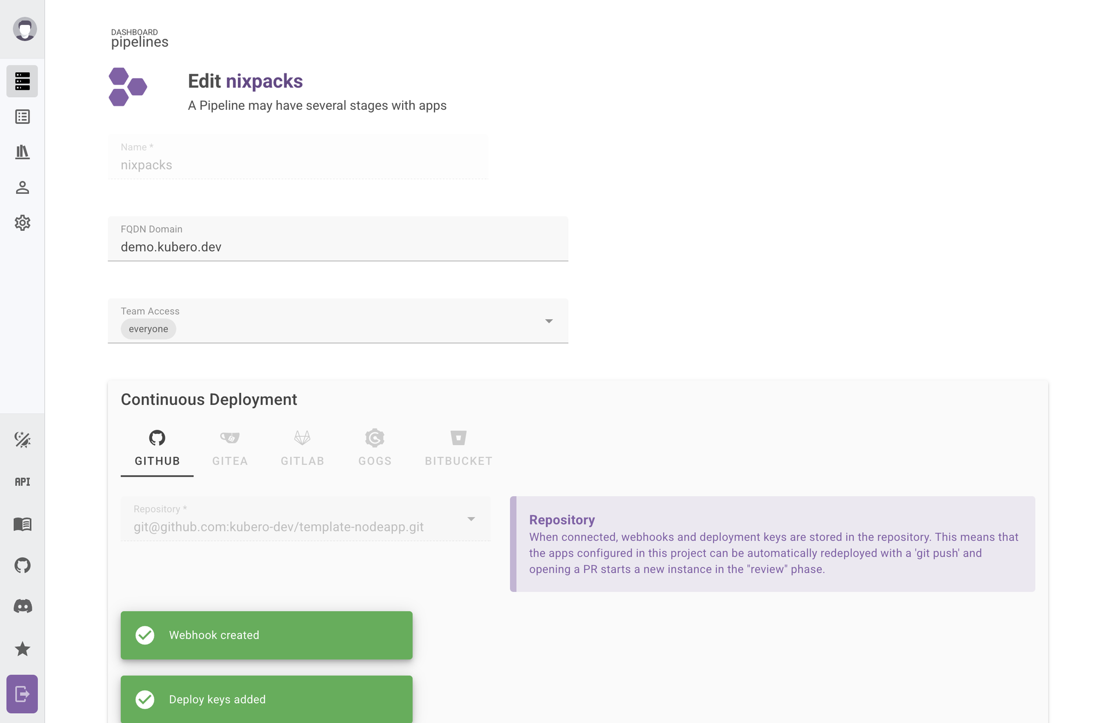Click the purple logout icon button
This screenshot has height=723, width=1111.
[x=23, y=694]
